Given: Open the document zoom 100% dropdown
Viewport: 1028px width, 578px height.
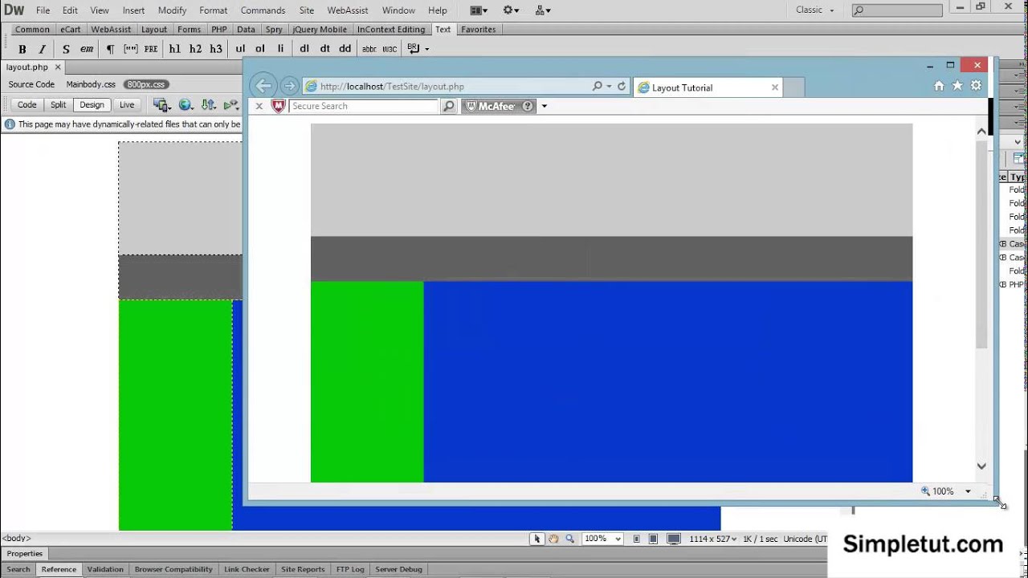Looking at the screenshot, I should (602, 539).
